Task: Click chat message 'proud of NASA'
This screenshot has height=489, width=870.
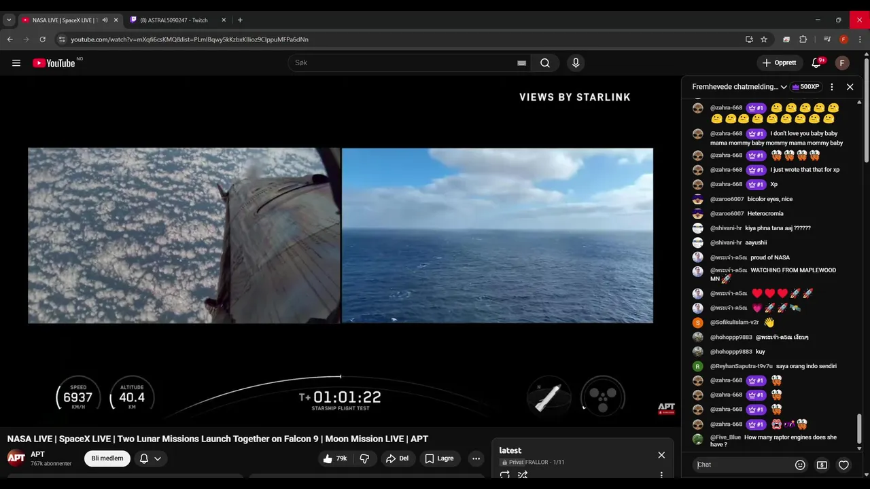Action: 770,257
